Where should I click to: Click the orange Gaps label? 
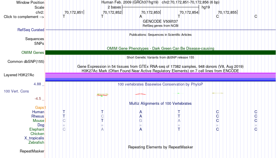[x=40, y=107]
